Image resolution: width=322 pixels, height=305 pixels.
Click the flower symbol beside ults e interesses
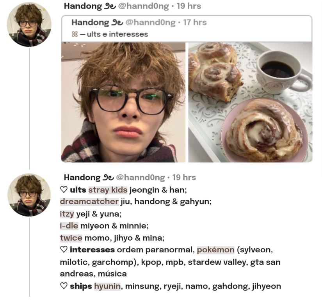[x=75, y=34]
